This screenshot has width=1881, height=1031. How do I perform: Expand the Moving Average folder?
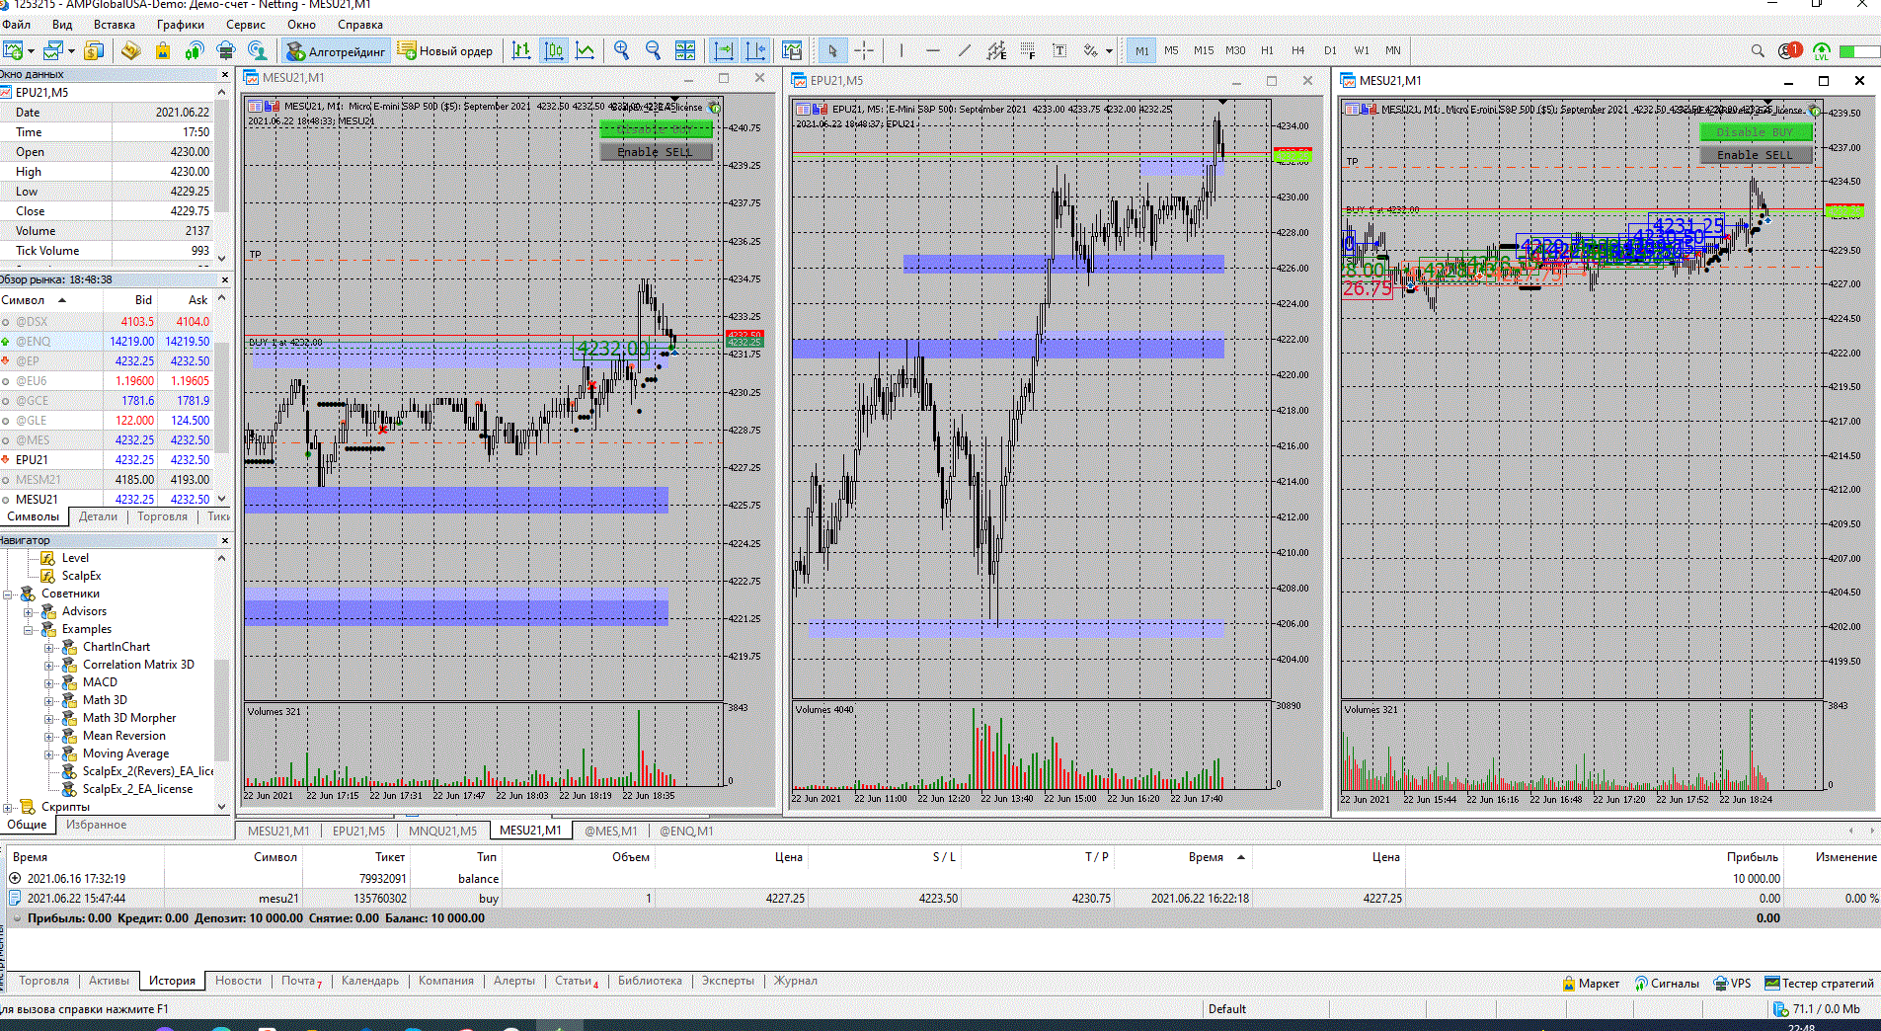(48, 753)
